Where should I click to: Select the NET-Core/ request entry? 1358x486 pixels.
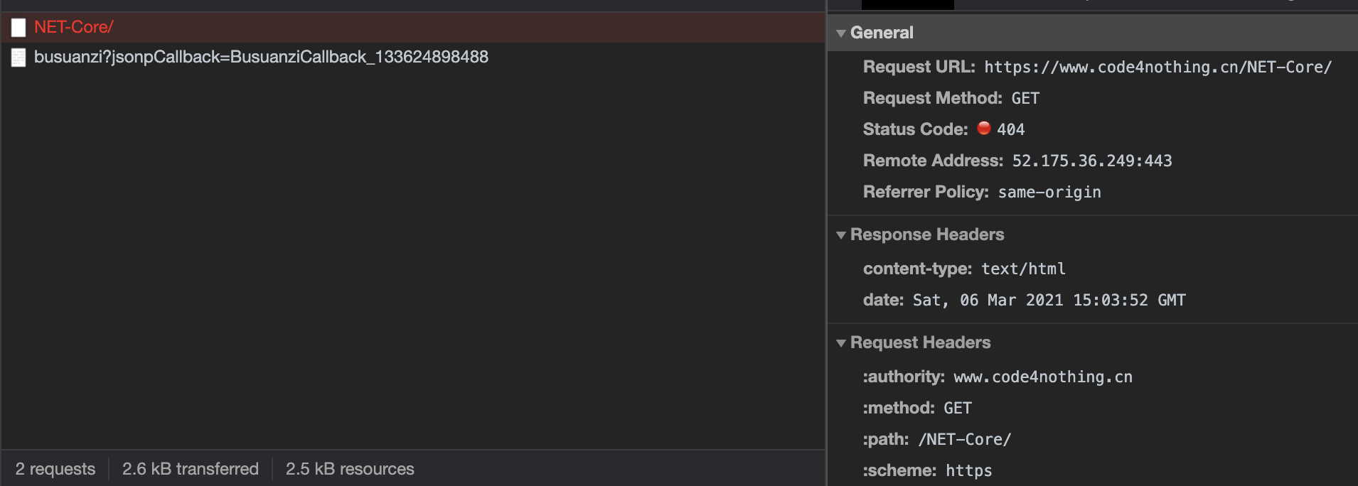[x=75, y=28]
